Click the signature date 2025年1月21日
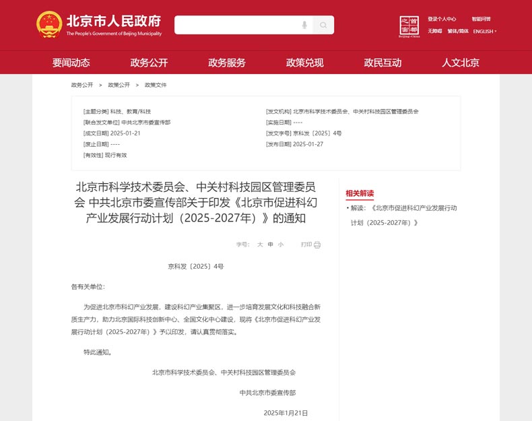 286,413
